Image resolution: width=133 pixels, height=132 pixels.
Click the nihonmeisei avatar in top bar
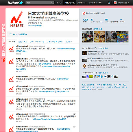click(115, 3)
